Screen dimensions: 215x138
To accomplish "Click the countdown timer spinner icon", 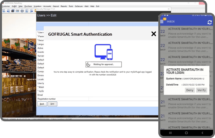I will click(88, 64).
